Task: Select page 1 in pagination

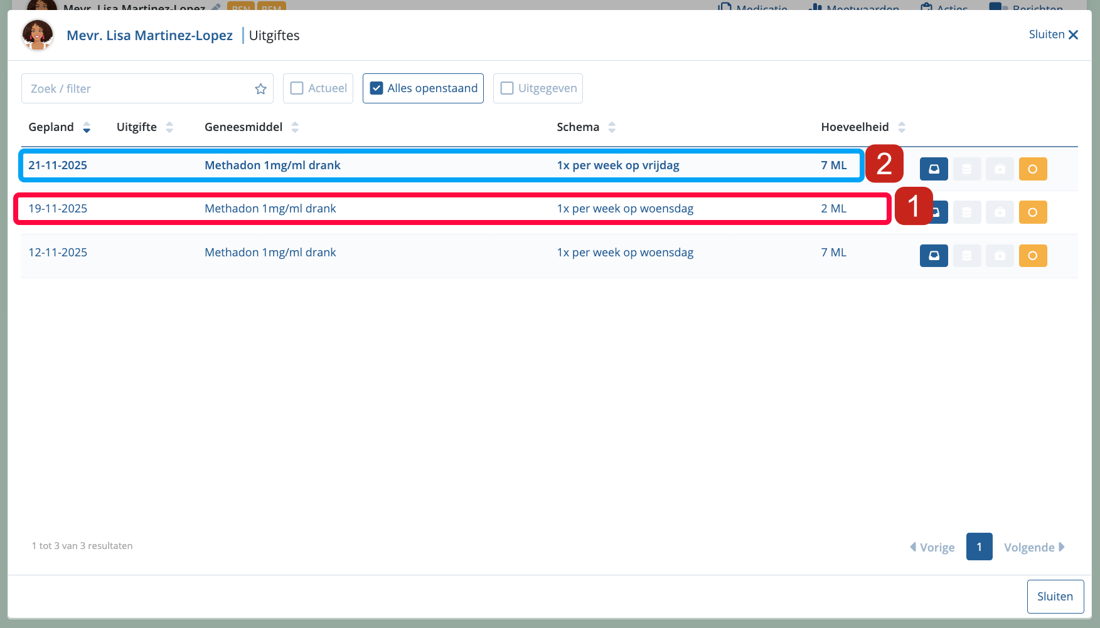Action: click(x=979, y=547)
